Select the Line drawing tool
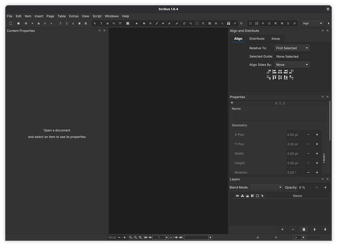The height and width of the screenshot is (246, 337). click(157, 23)
